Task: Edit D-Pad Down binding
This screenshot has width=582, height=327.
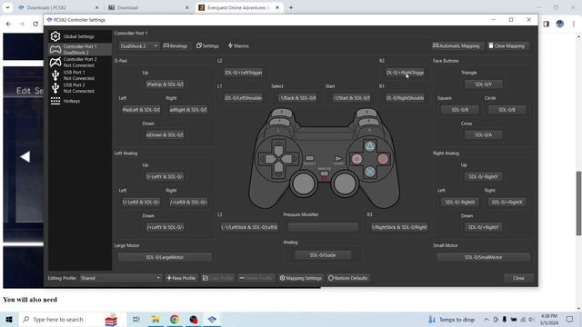Action: pyautogui.click(x=165, y=135)
